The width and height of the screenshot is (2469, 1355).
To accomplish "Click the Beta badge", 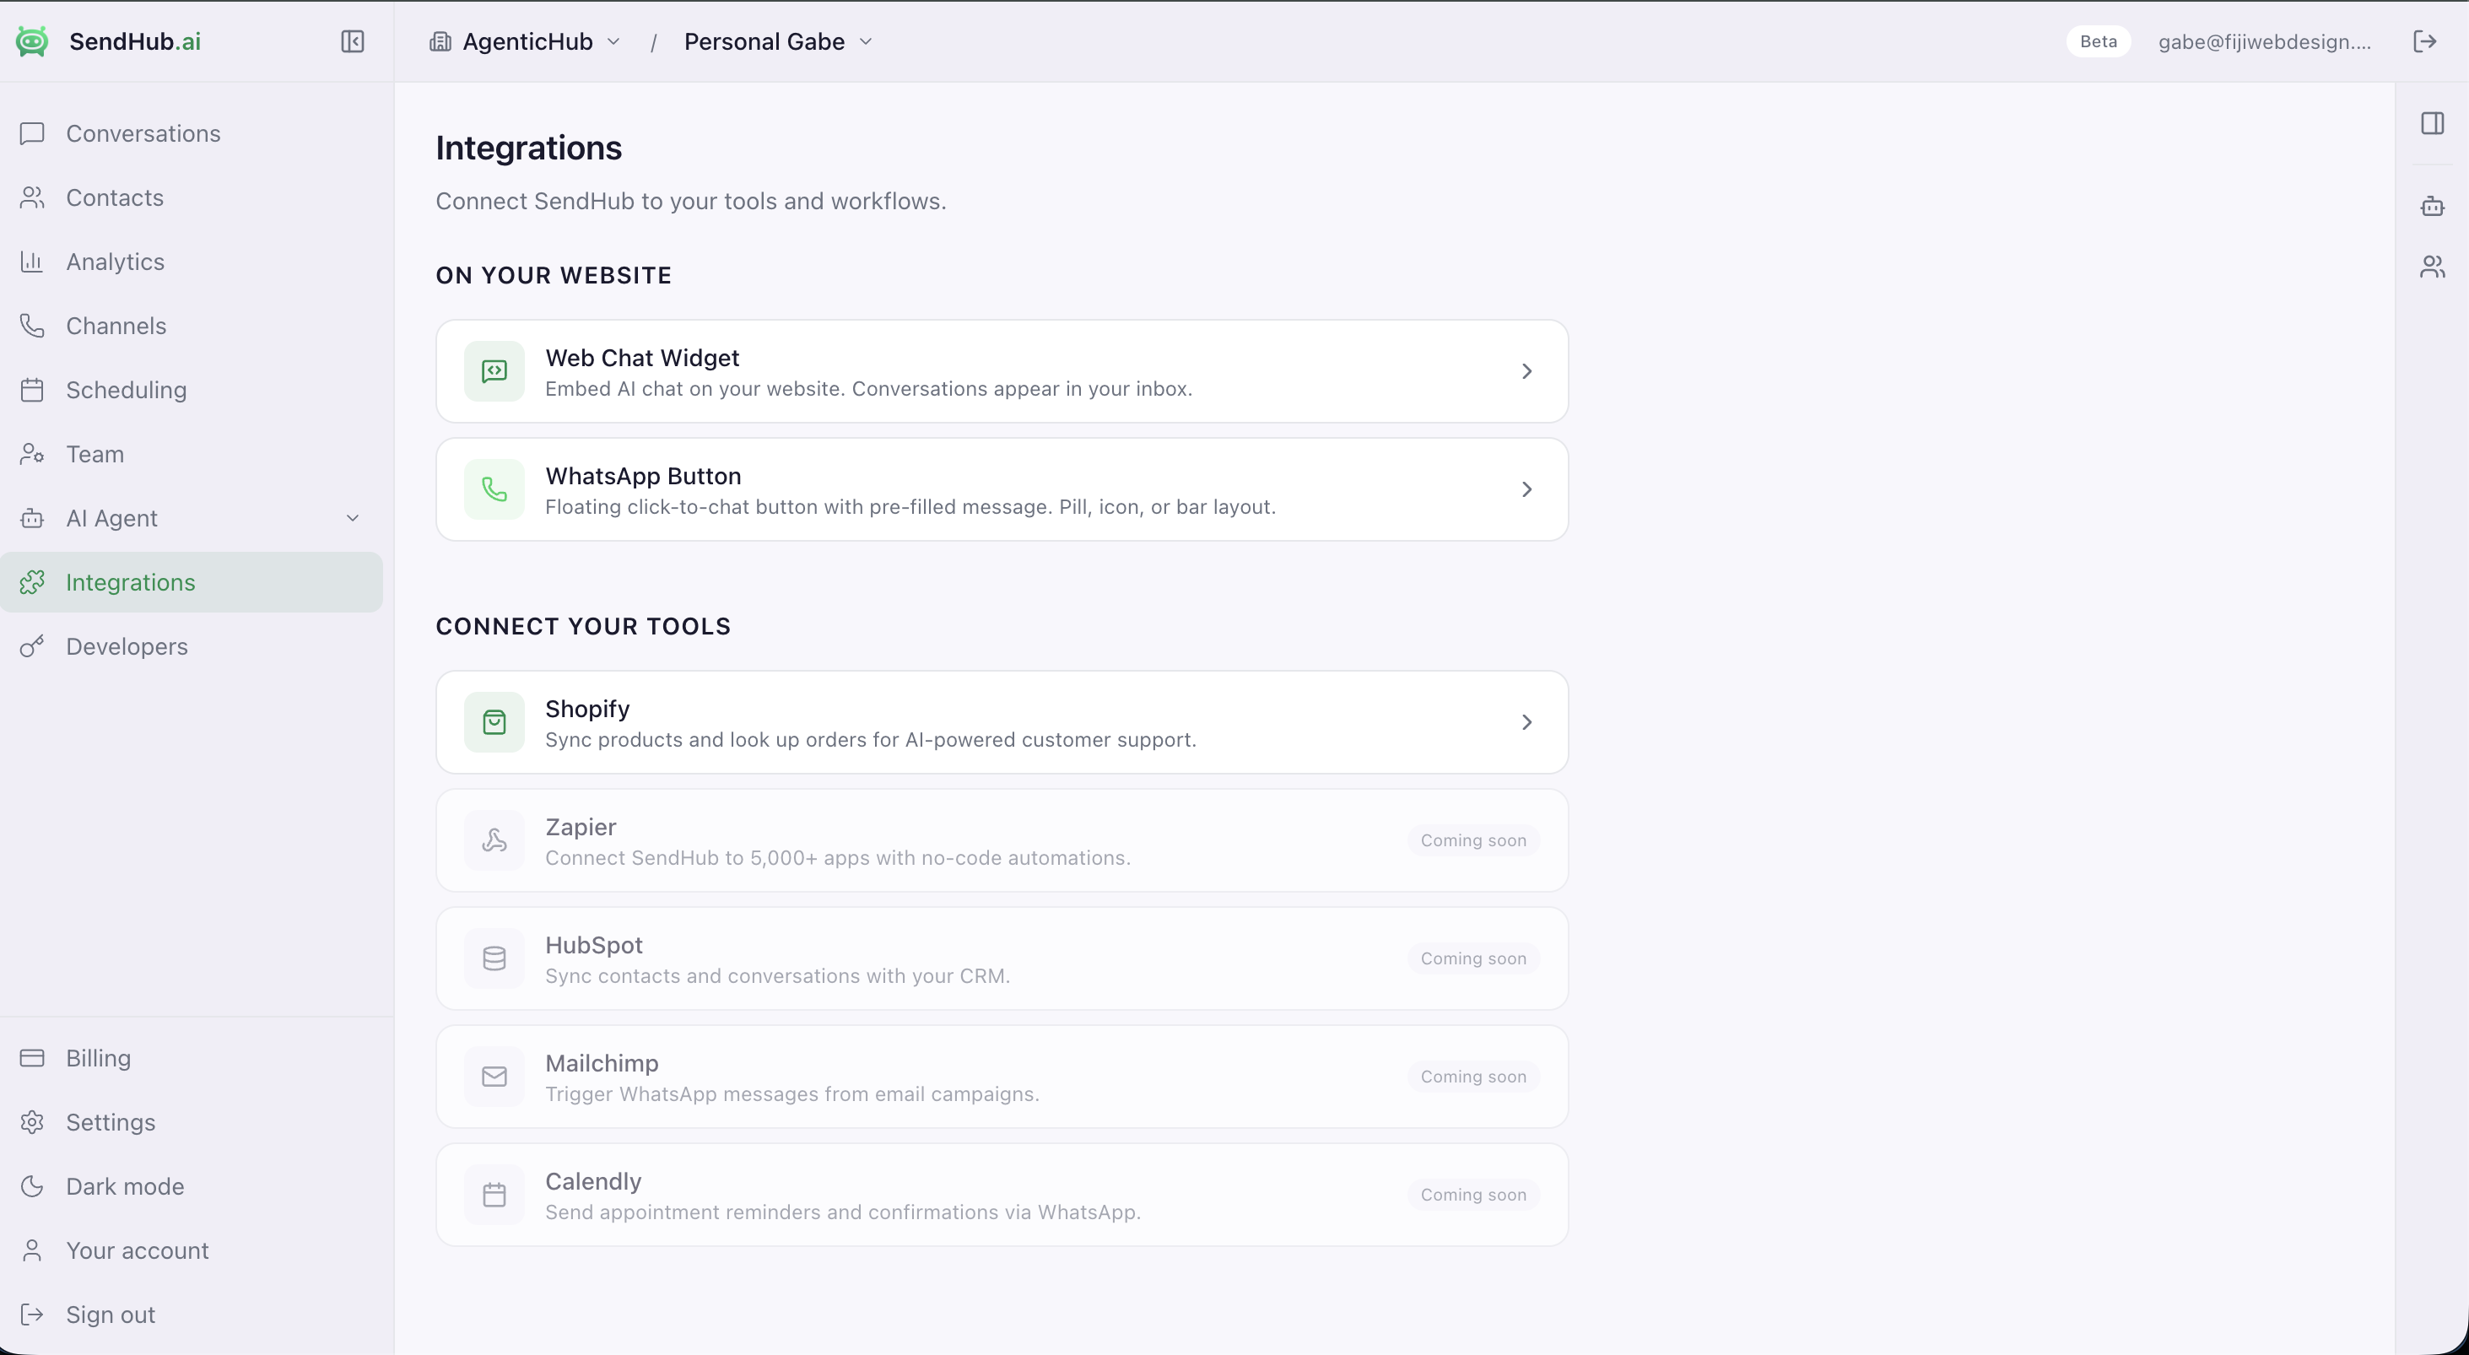I will tap(2098, 41).
